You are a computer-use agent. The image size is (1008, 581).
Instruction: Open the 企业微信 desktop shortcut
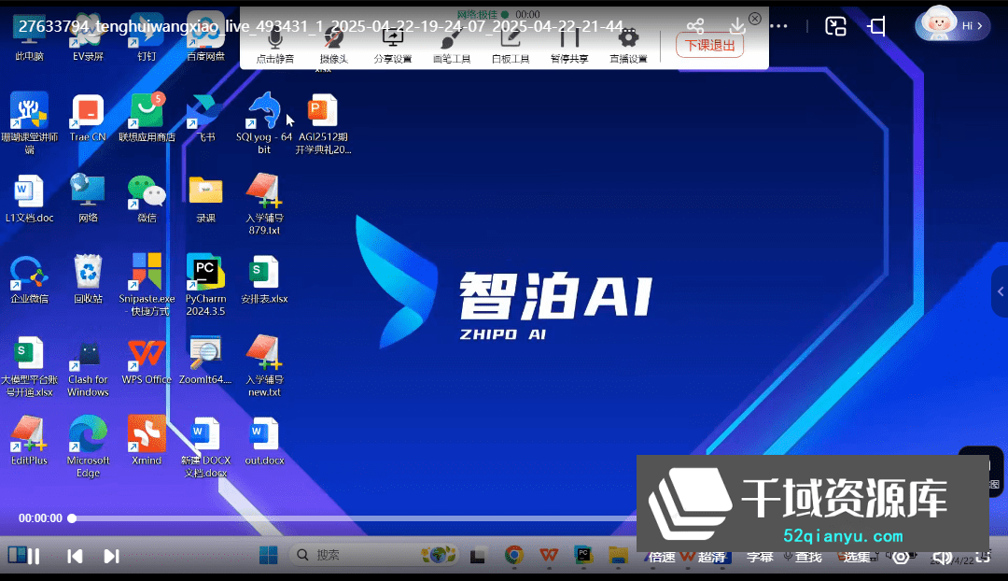(29, 280)
